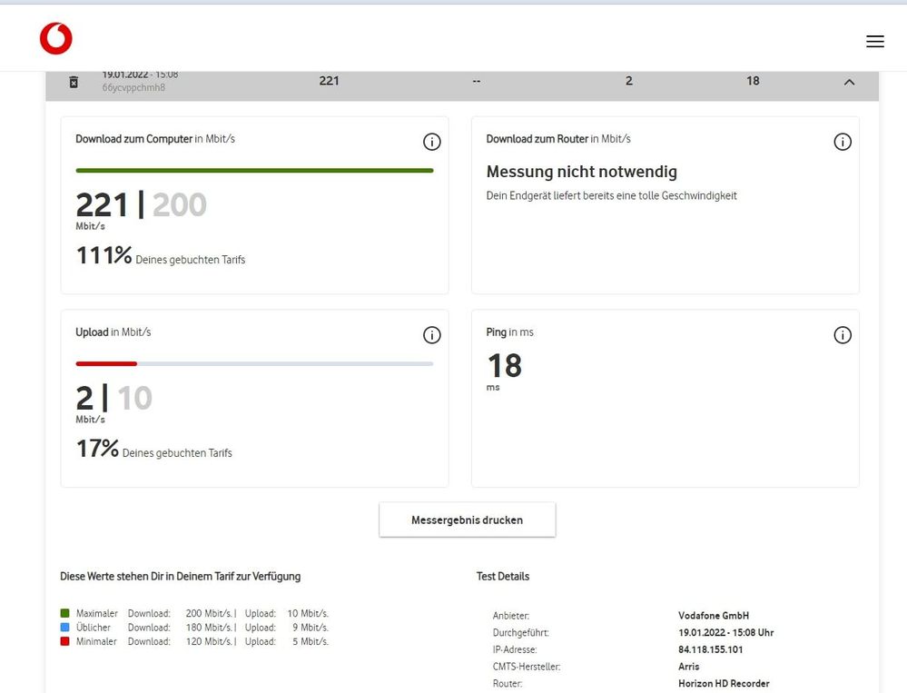This screenshot has width=907, height=693.
Task: Show info for Upload card
Action: 431,335
